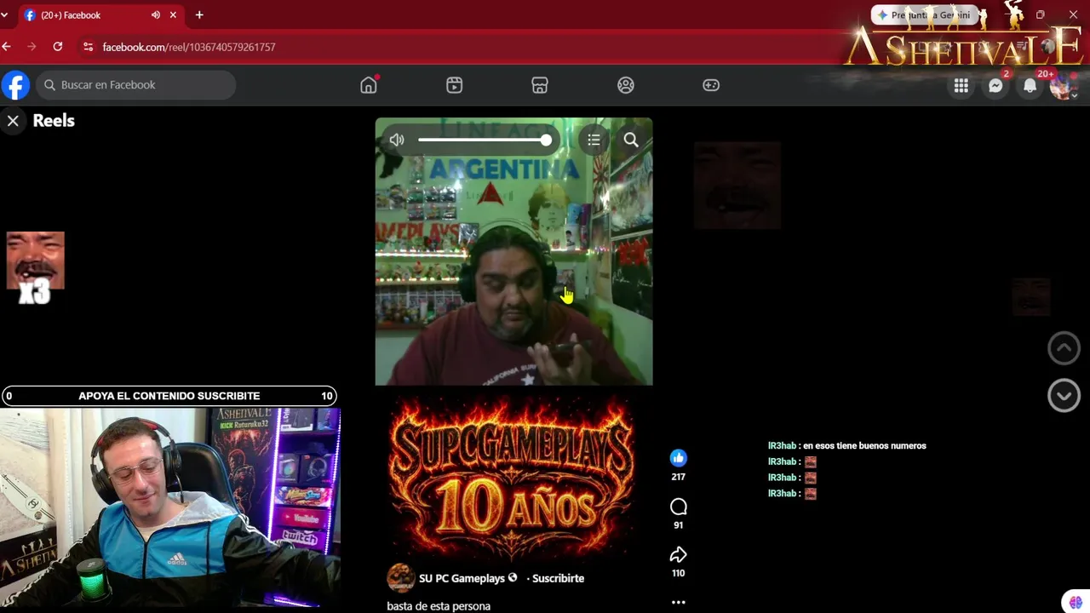Close the Reels viewer
Screen dimensions: 1090x613
[x=13, y=121]
